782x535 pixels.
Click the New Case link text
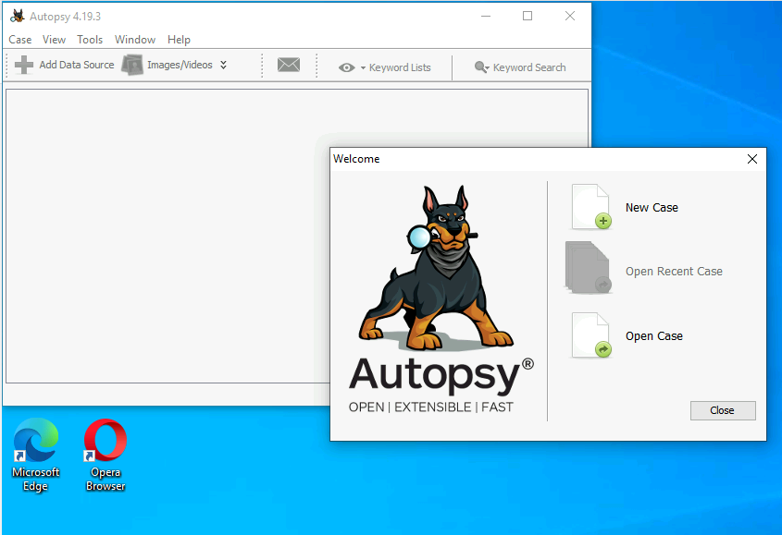(x=652, y=207)
